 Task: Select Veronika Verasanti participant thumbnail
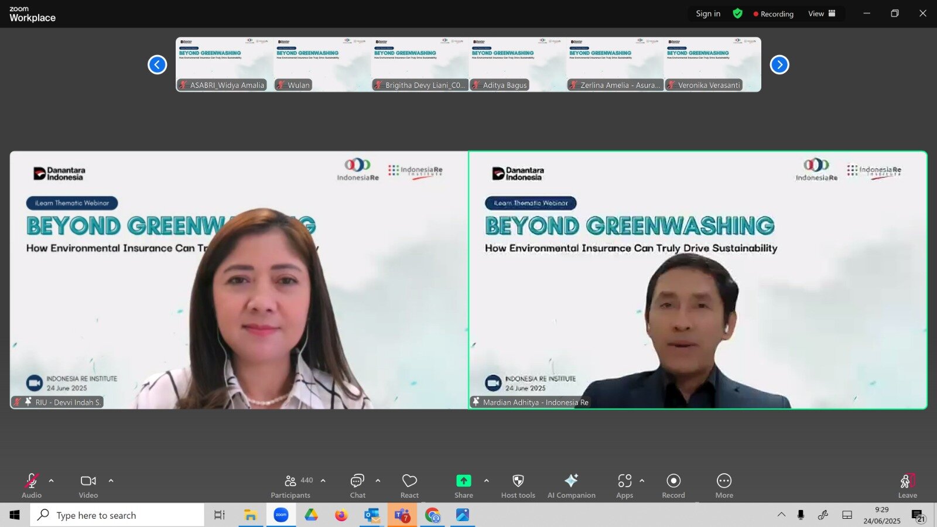coord(713,64)
